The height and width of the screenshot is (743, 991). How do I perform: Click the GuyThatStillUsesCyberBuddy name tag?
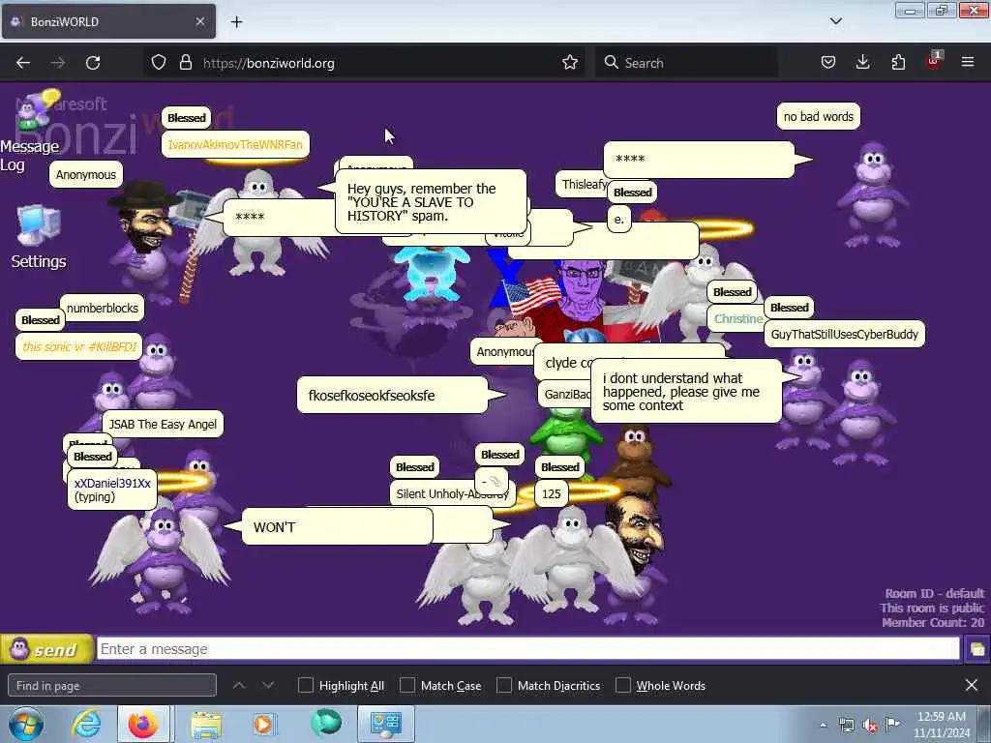click(844, 334)
